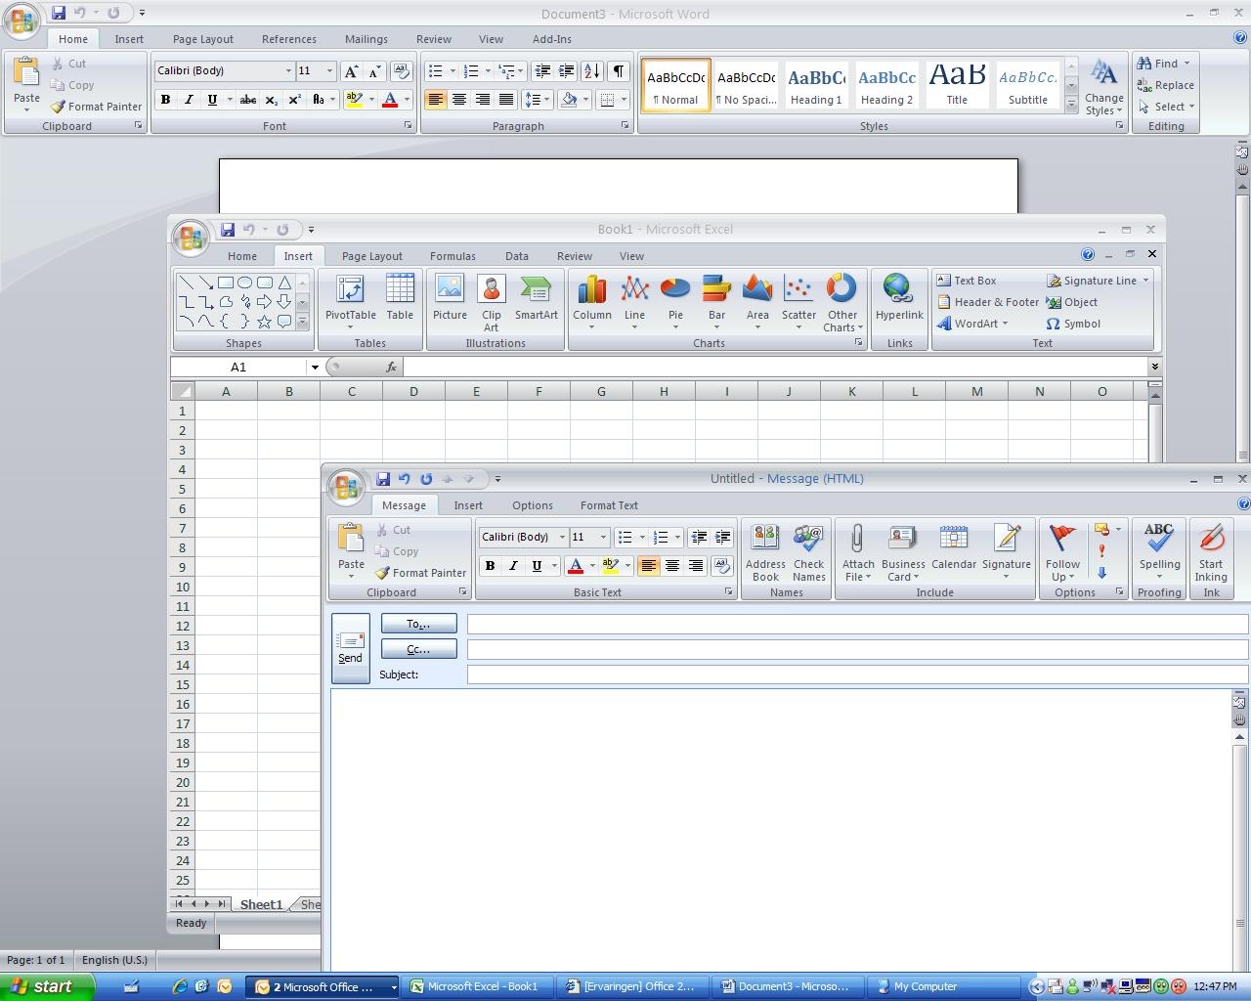Screen dimensions: 1251x1001
Task: Toggle Italic in the message Basic Text group
Action: tap(513, 566)
